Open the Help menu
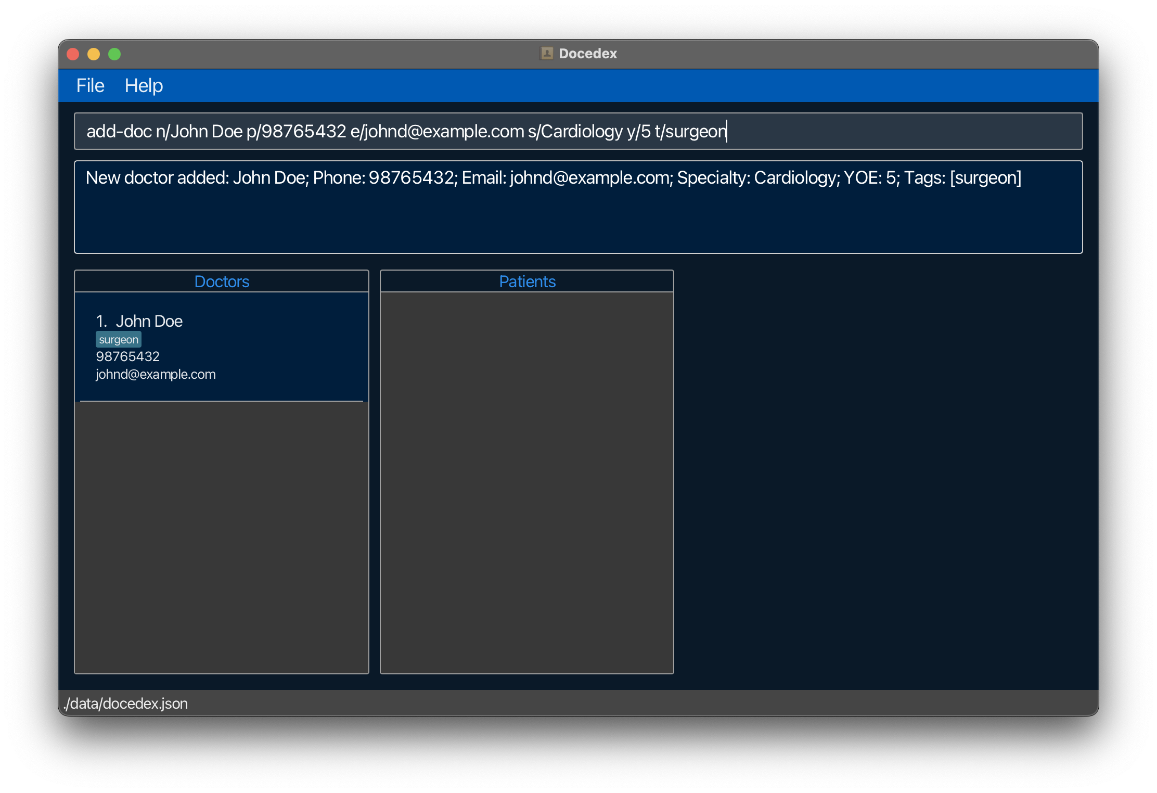 point(144,85)
